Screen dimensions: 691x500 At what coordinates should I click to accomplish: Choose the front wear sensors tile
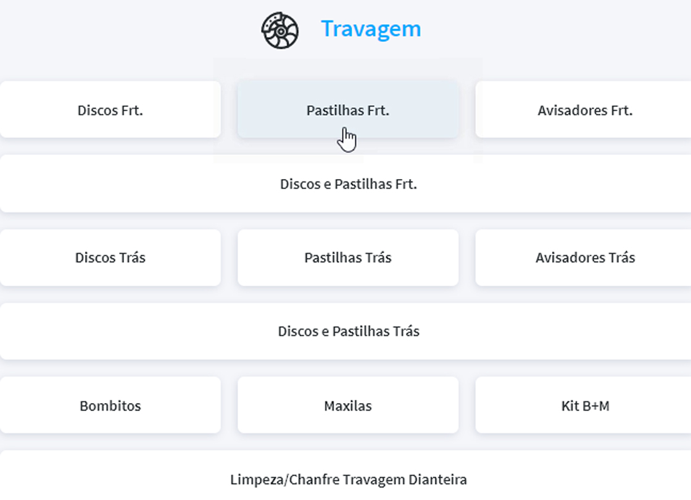click(585, 110)
